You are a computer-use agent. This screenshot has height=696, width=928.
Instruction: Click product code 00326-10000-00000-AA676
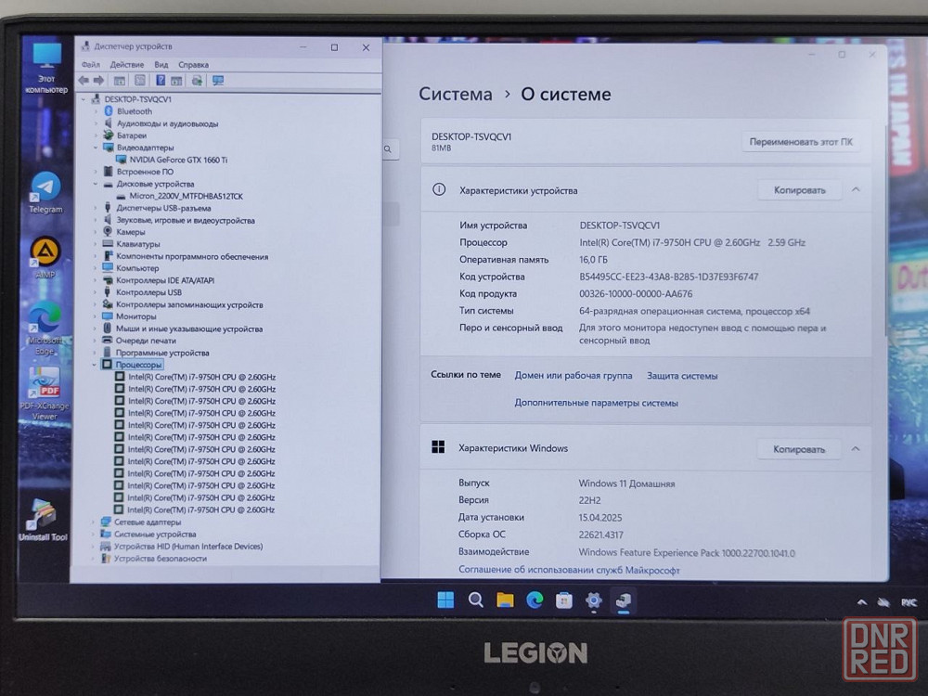(x=636, y=293)
